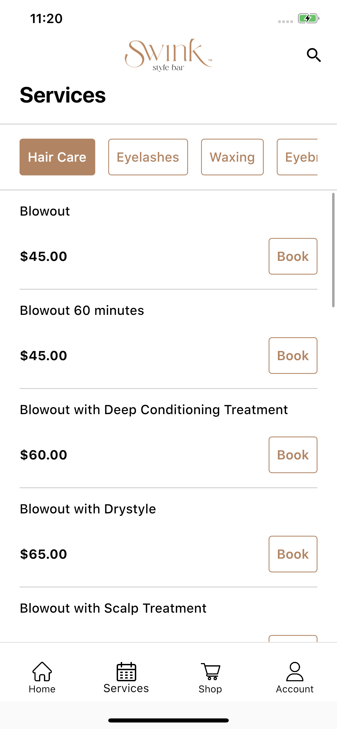Tap the home indicator bar
The image size is (337, 729).
click(x=168, y=720)
